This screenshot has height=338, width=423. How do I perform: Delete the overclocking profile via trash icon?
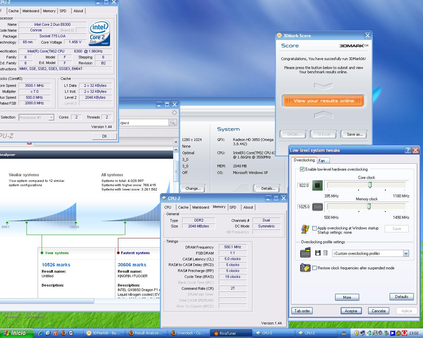(x=326, y=253)
